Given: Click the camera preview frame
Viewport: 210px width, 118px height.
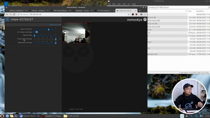Looking at the screenshot, I should click(76, 33).
